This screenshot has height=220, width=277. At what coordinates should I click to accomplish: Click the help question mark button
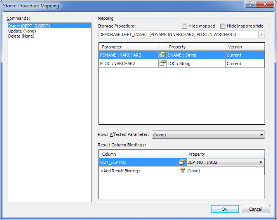(x=250, y=4)
